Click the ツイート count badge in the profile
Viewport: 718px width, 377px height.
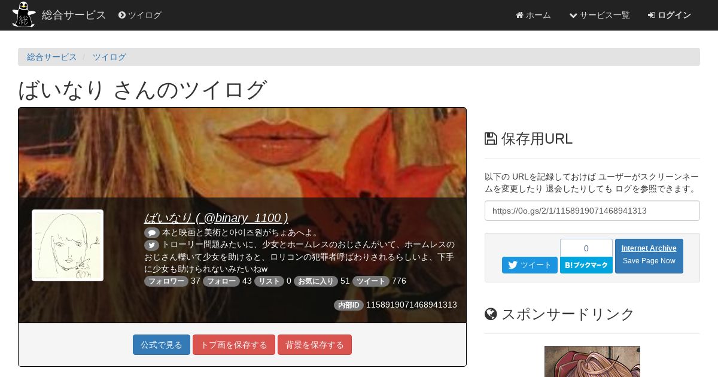click(x=371, y=281)
